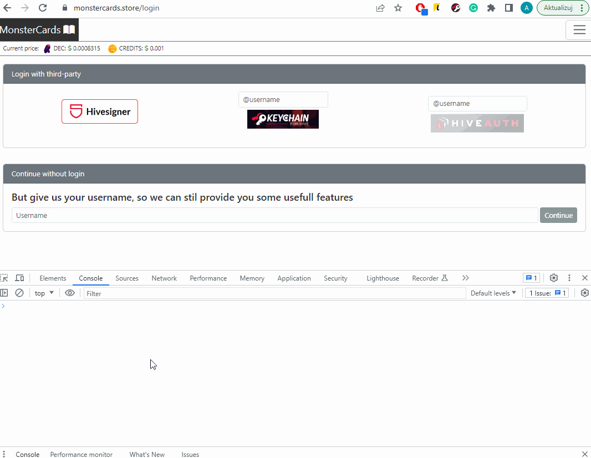Switch to the Recorder tab
The width and height of the screenshot is (591, 458).
[430, 278]
